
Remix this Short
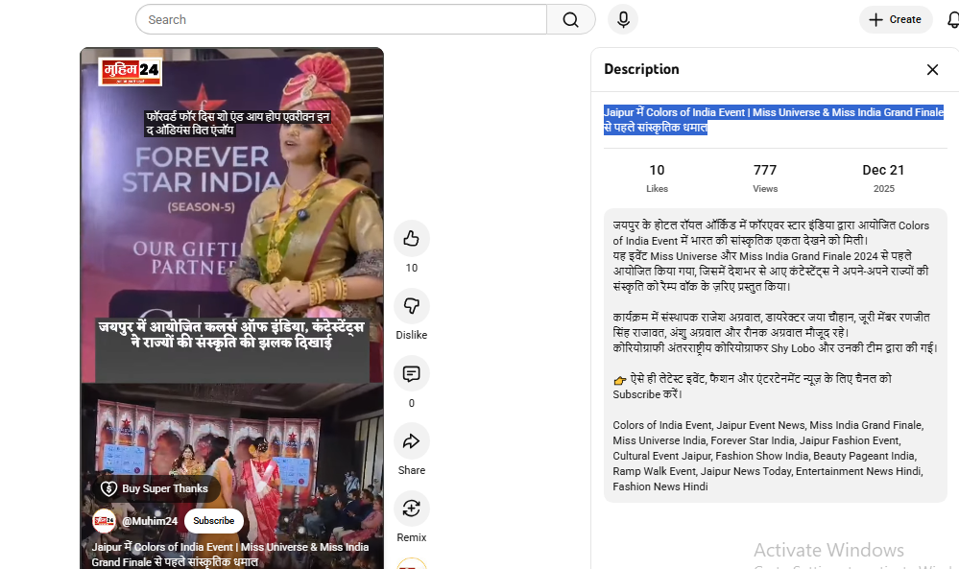pyautogui.click(x=411, y=509)
